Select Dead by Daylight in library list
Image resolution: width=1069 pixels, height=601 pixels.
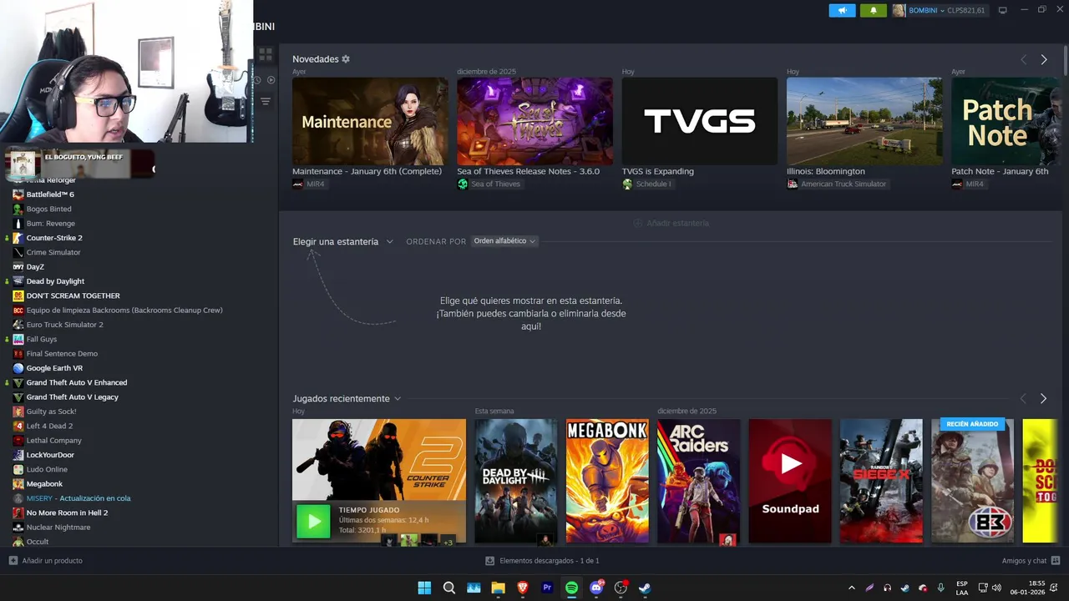[x=55, y=281]
